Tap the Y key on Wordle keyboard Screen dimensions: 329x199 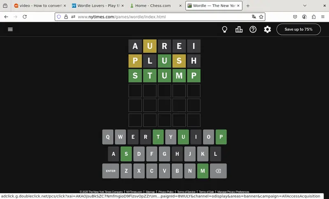pyautogui.click(x=171, y=137)
